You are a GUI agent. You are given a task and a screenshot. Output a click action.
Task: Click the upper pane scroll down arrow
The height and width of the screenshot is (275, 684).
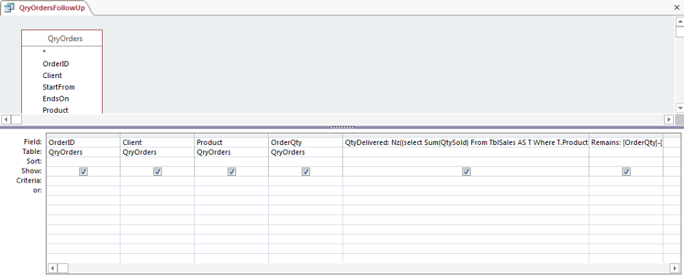[x=679, y=108]
